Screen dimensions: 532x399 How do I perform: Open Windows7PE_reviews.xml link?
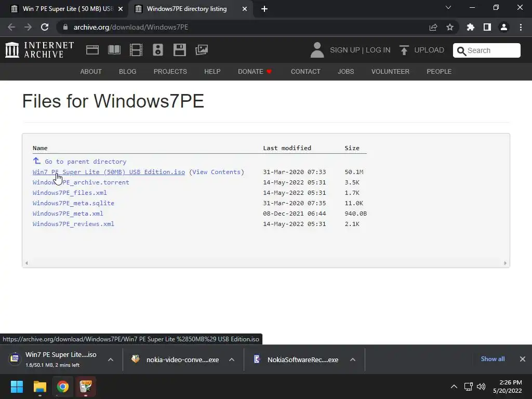(x=73, y=224)
